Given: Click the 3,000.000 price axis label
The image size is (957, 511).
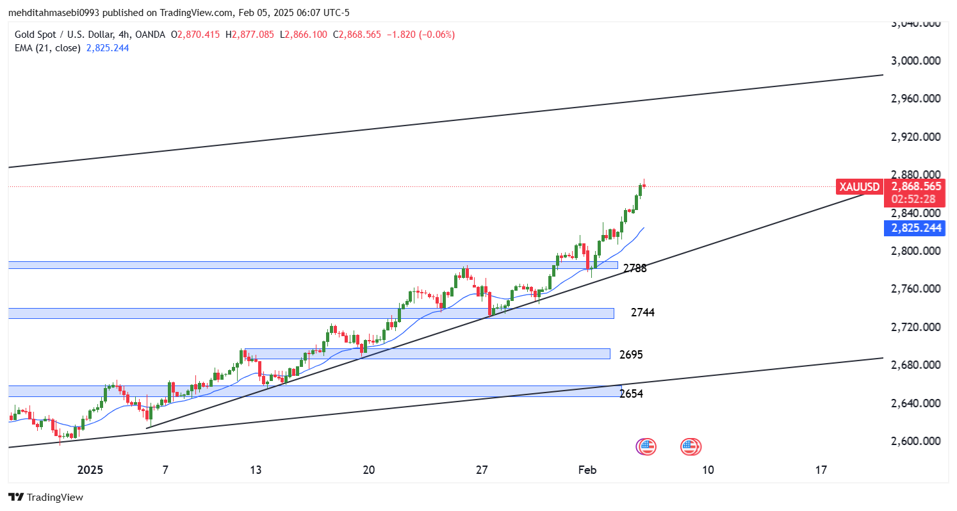Looking at the screenshot, I should pyautogui.click(x=916, y=61).
